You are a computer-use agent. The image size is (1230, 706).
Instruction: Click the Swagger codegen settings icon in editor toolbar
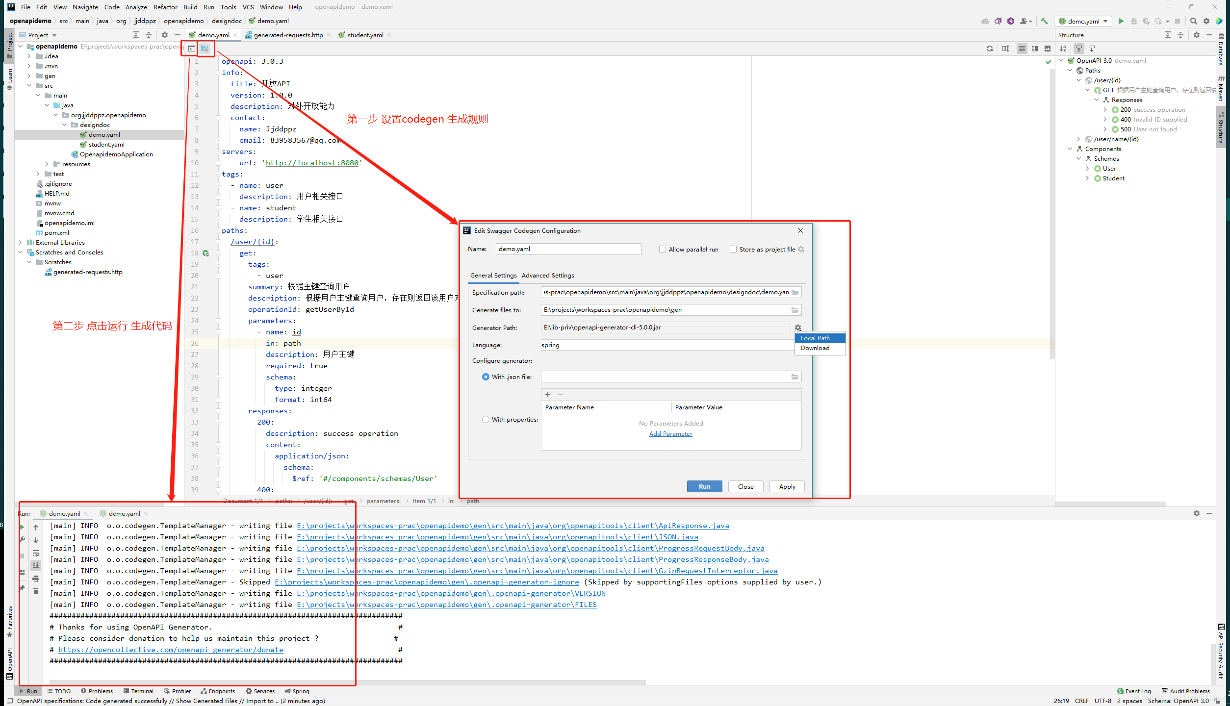(205, 49)
